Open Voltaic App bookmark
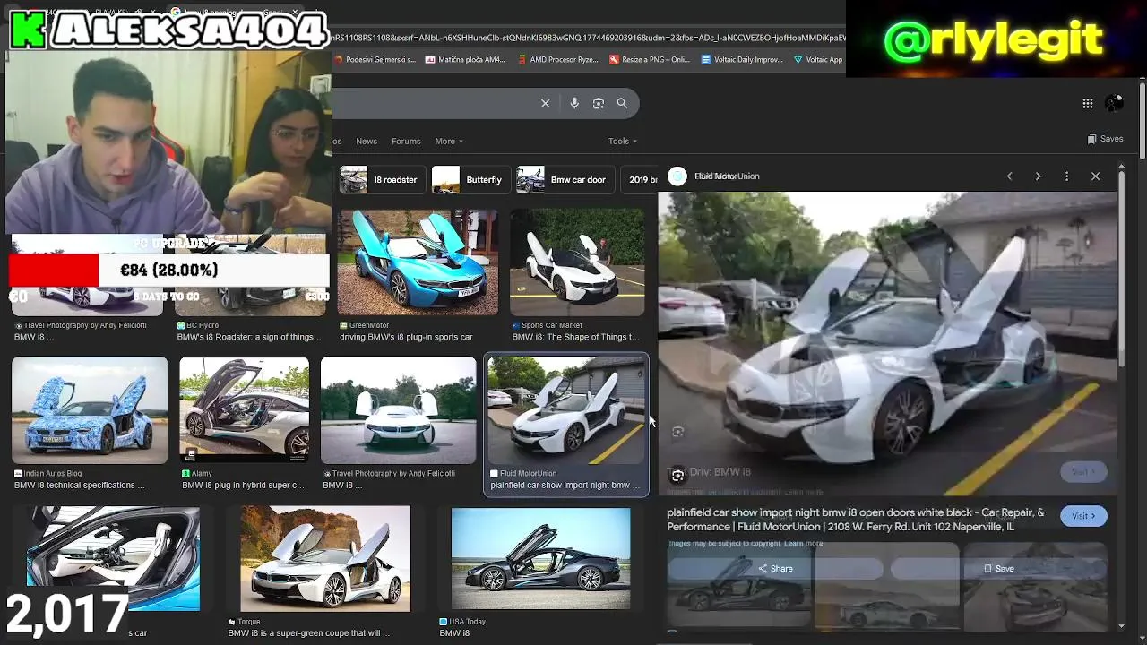 [x=818, y=60]
